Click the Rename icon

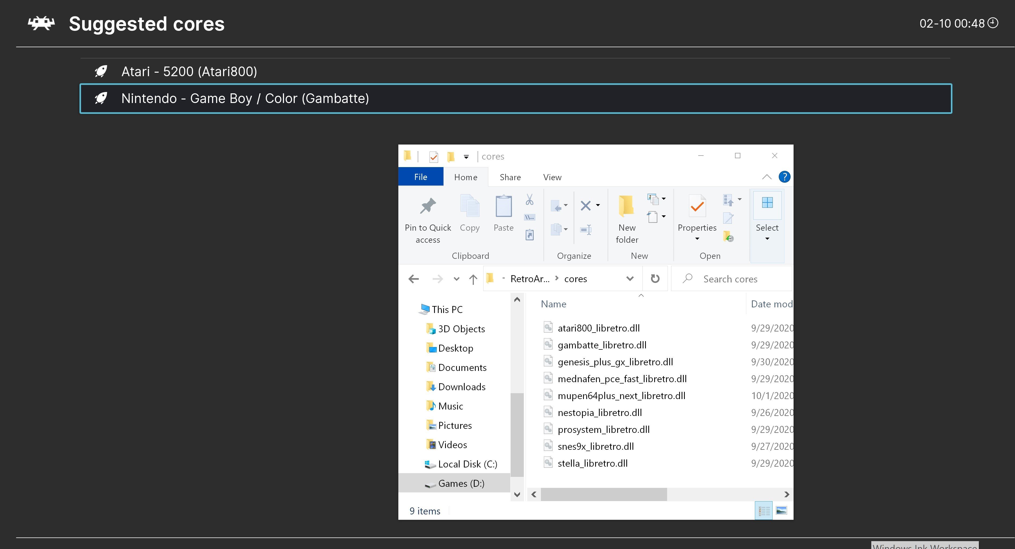click(x=586, y=229)
